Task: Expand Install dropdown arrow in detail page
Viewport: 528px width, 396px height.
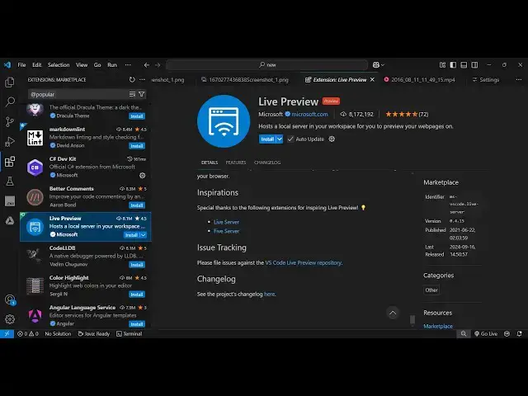Action: click(x=280, y=139)
